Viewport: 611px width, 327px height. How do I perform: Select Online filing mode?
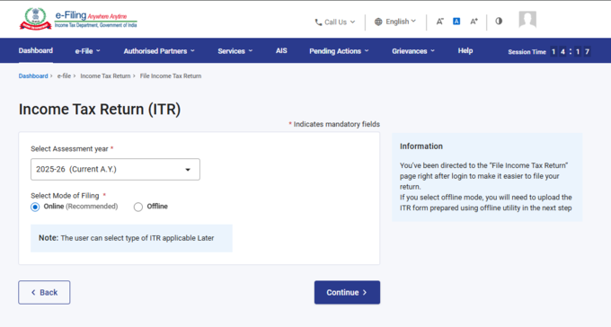[35, 207]
